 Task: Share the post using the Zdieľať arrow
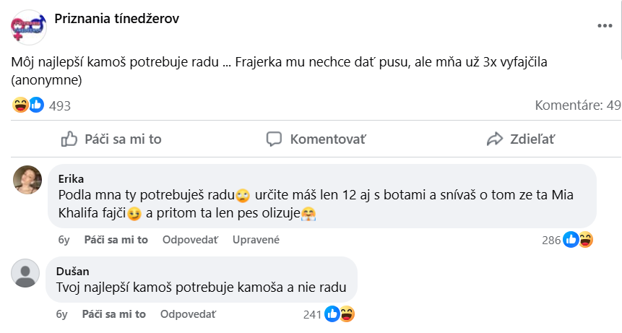click(520, 139)
